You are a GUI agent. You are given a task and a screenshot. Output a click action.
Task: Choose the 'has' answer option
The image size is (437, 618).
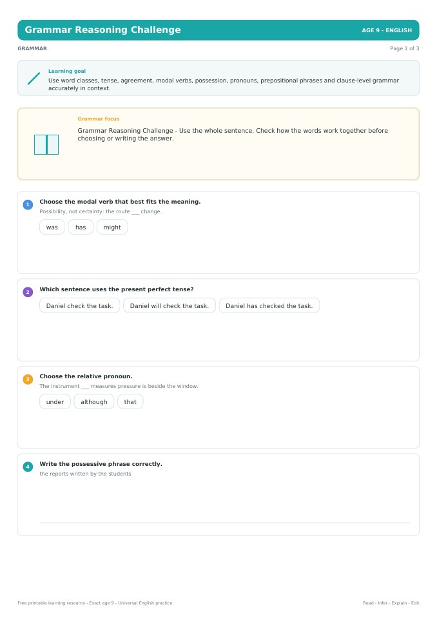(x=81, y=227)
